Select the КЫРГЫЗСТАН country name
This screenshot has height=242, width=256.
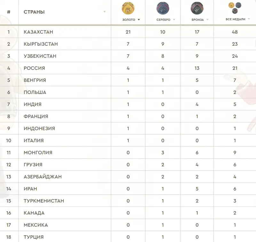pos(41,44)
